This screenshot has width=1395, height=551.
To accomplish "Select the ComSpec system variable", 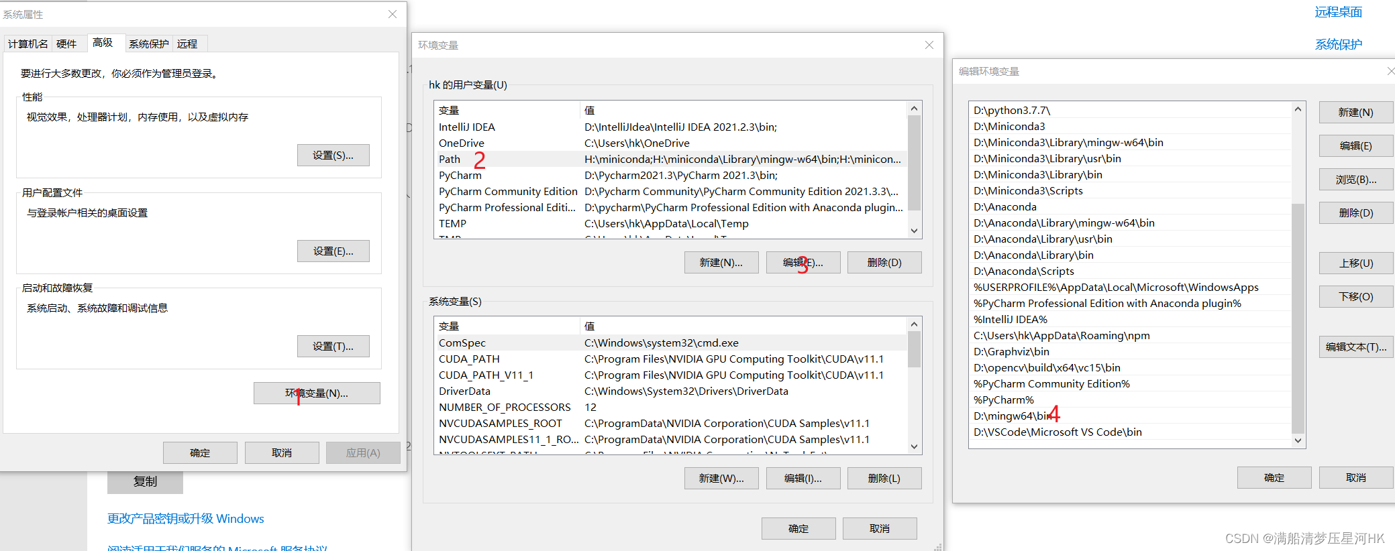I will point(671,343).
